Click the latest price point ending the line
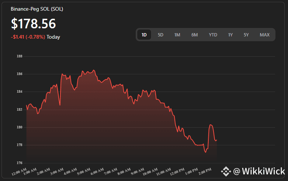 point(217,140)
